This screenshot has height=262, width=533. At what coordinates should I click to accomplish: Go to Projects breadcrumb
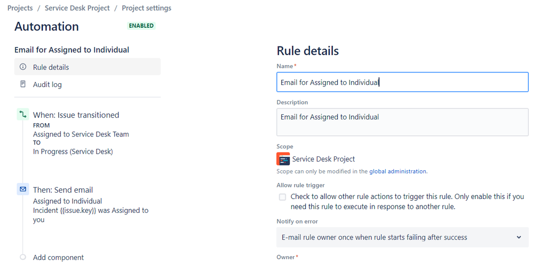(x=20, y=8)
